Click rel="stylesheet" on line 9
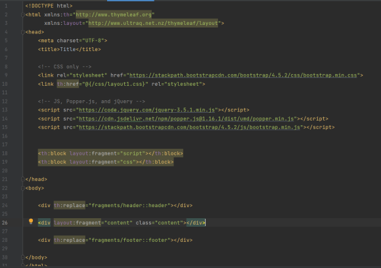Screen dimensions: 381x268 [x=82, y=75]
